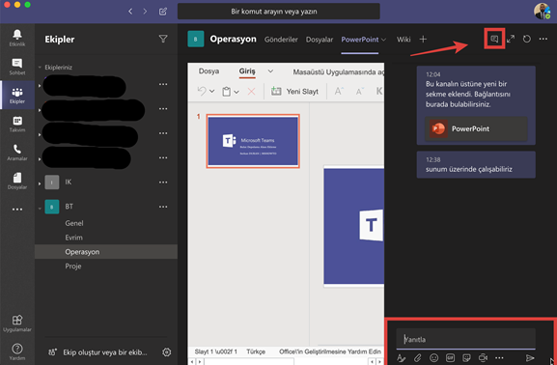Collapse the BT team
The width and height of the screenshot is (557, 365).
tap(40, 208)
